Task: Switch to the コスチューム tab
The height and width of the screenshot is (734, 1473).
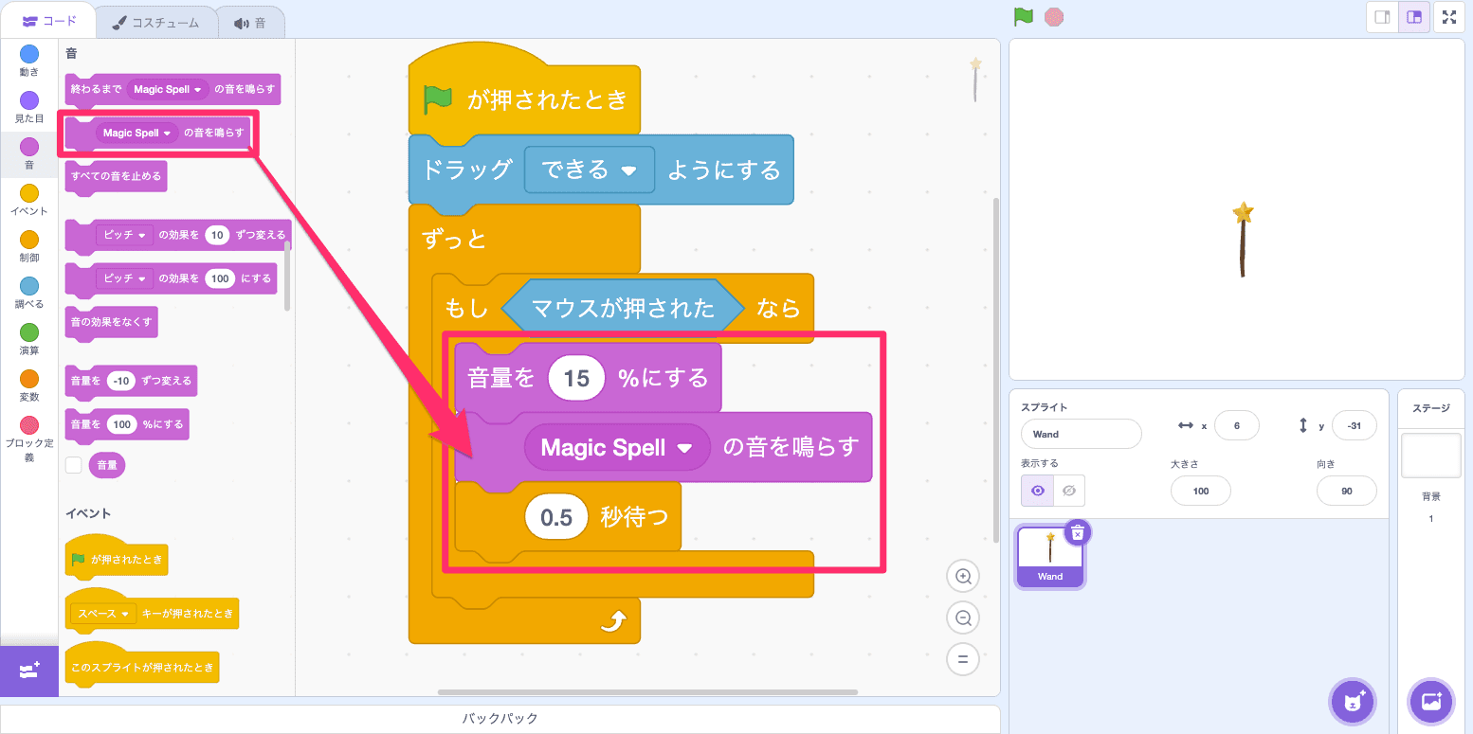Action: 157,21
